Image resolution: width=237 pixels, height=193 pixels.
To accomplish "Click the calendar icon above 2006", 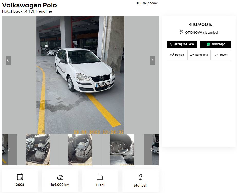I will point(20,177).
